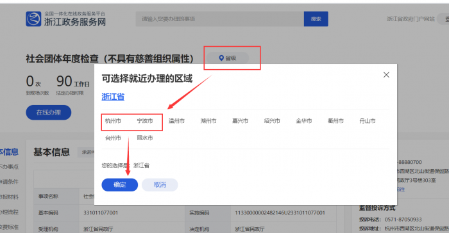Select 衢州市 in the region list

click(x=335, y=121)
